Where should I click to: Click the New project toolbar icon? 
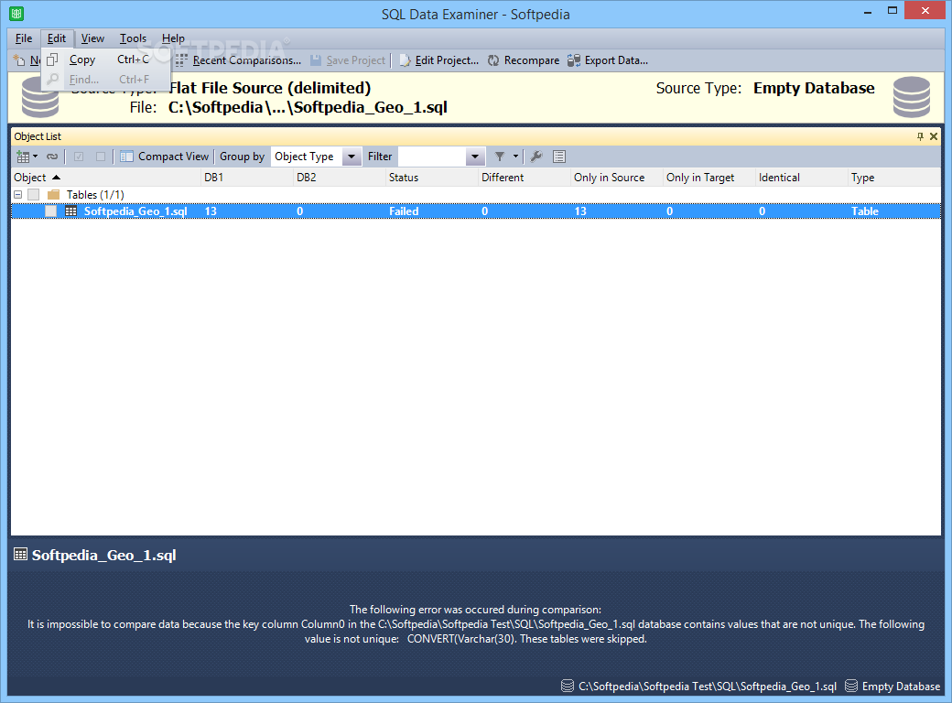pyautogui.click(x=20, y=60)
